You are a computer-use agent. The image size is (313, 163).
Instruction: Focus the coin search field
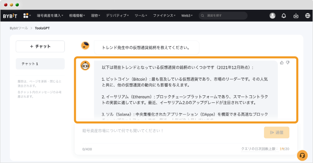(x=223, y=15)
